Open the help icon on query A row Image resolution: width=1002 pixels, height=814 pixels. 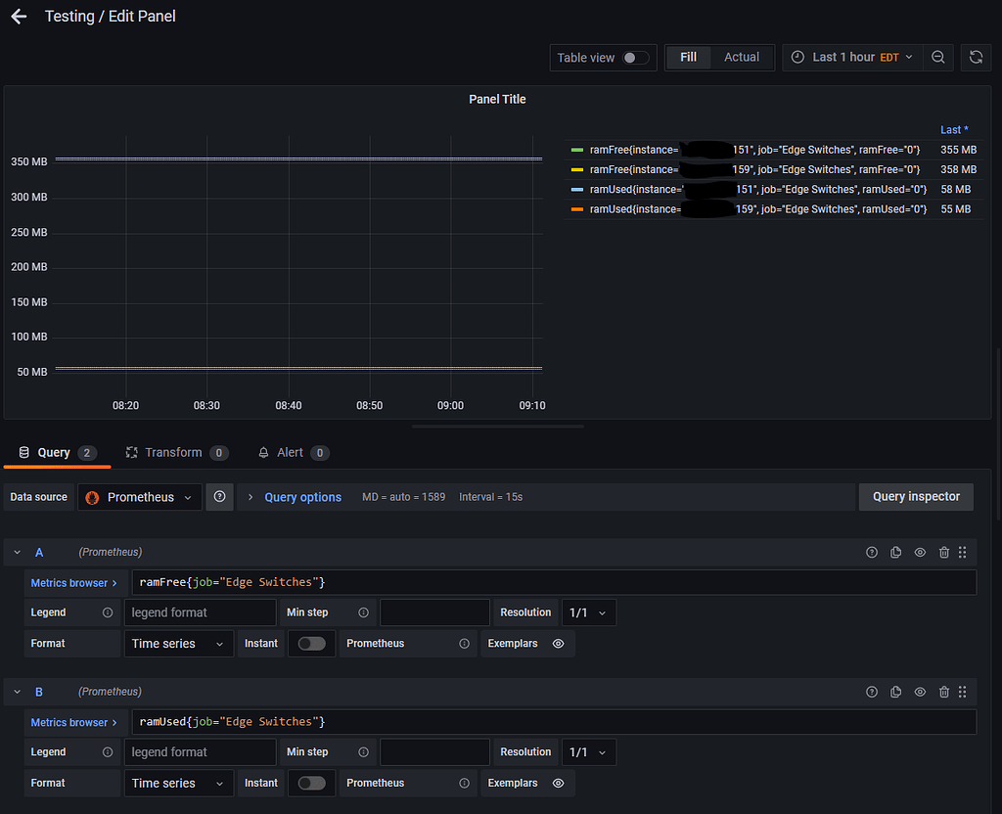coord(872,553)
